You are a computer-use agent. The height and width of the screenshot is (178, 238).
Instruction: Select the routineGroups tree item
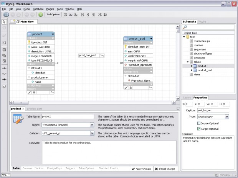click(x=202, y=41)
